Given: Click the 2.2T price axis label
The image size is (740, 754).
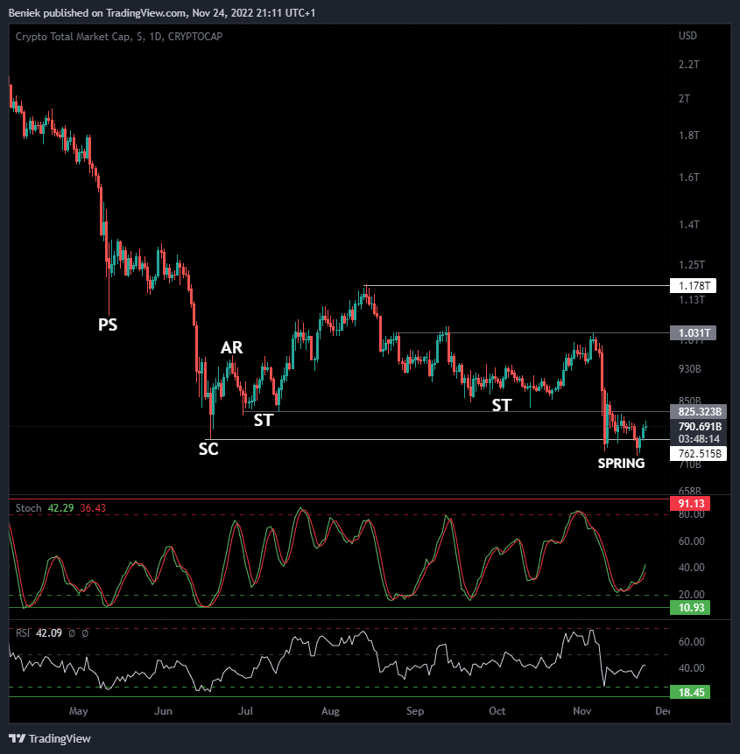Looking at the screenshot, I should [x=689, y=65].
